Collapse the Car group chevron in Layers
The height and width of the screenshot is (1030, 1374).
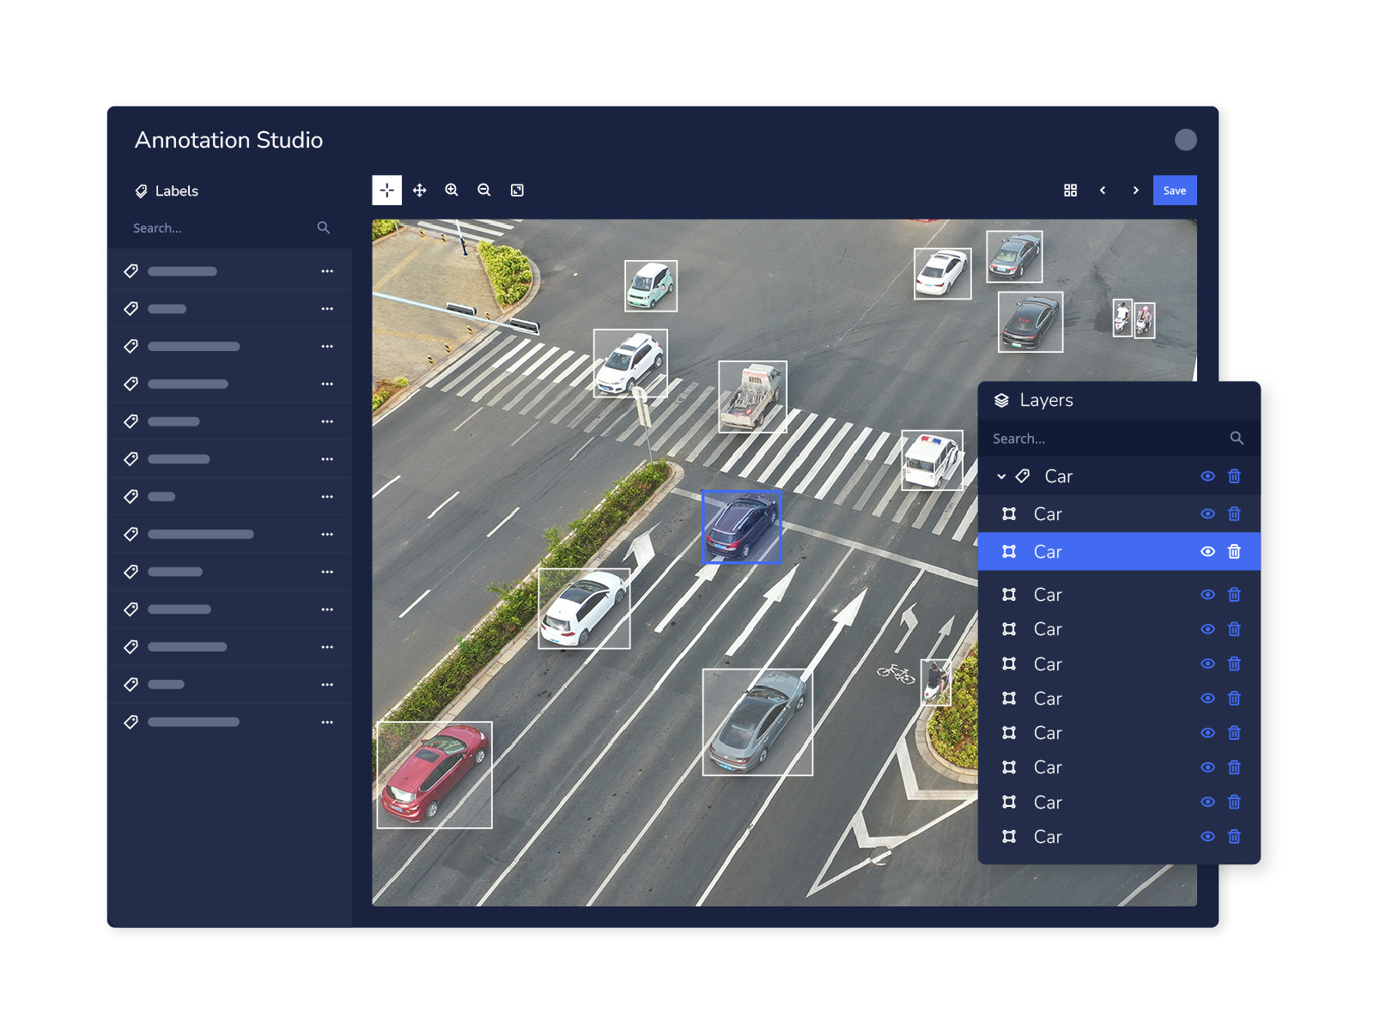coord(1001,476)
